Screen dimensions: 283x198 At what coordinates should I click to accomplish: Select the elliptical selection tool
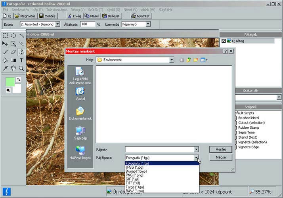(13, 36)
